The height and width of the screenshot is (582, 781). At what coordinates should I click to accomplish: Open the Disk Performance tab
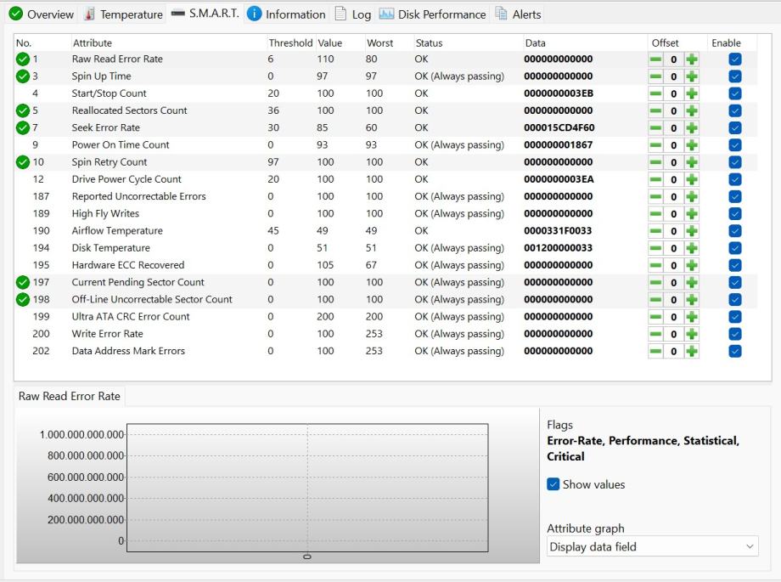point(432,14)
